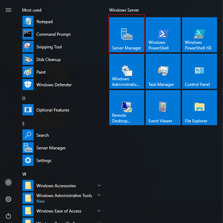Viewport: 223px width, 223px height.
Task: Open the Server Manager tile
Action: coord(127,35)
